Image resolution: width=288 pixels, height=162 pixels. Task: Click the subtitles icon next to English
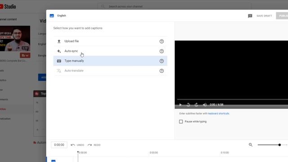coord(52,16)
